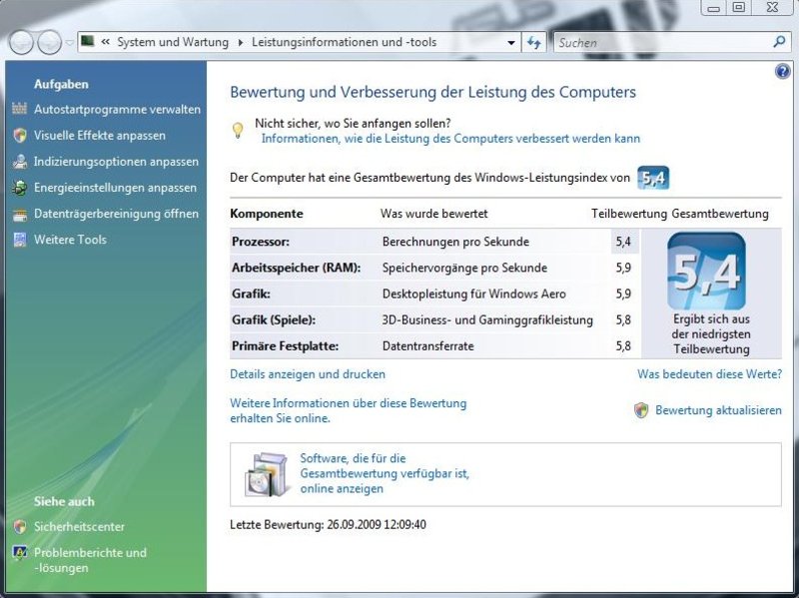Open info link on improving computer performance
This screenshot has height=598, width=799.
coord(450,139)
